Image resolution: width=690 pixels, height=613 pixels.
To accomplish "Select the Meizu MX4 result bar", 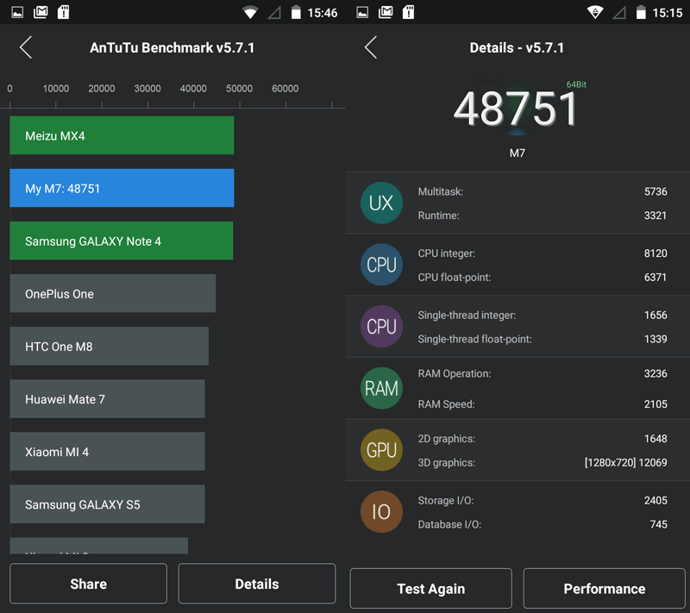I will tap(121, 135).
